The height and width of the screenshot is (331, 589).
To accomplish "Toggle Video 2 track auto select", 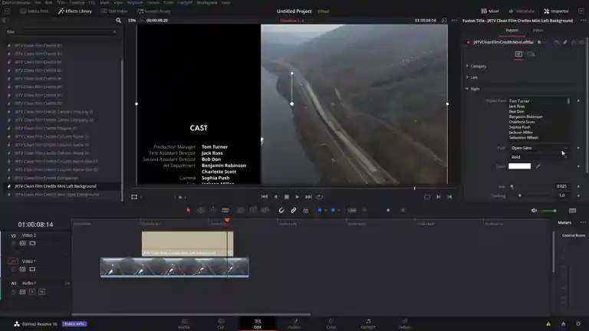I will (22, 244).
